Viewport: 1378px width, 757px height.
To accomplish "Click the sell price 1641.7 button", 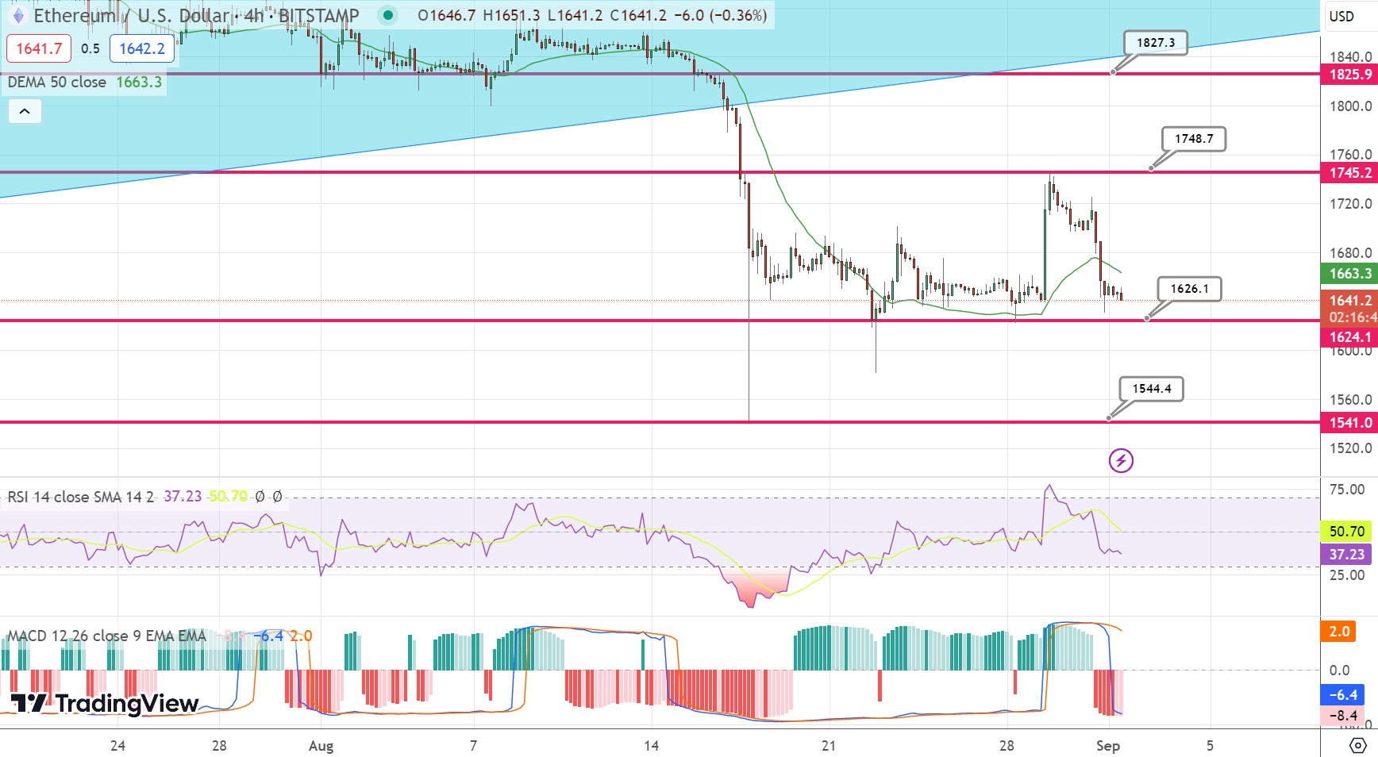I will click(x=39, y=48).
